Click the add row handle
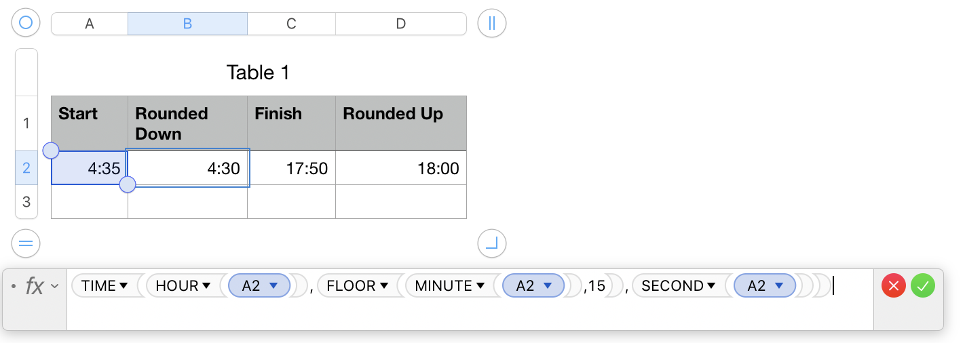Screen dimensions: 965x343 (x=26, y=243)
